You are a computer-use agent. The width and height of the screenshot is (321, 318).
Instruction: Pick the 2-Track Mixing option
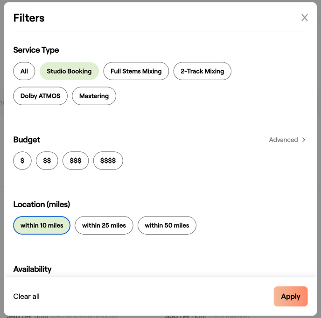[202, 71]
